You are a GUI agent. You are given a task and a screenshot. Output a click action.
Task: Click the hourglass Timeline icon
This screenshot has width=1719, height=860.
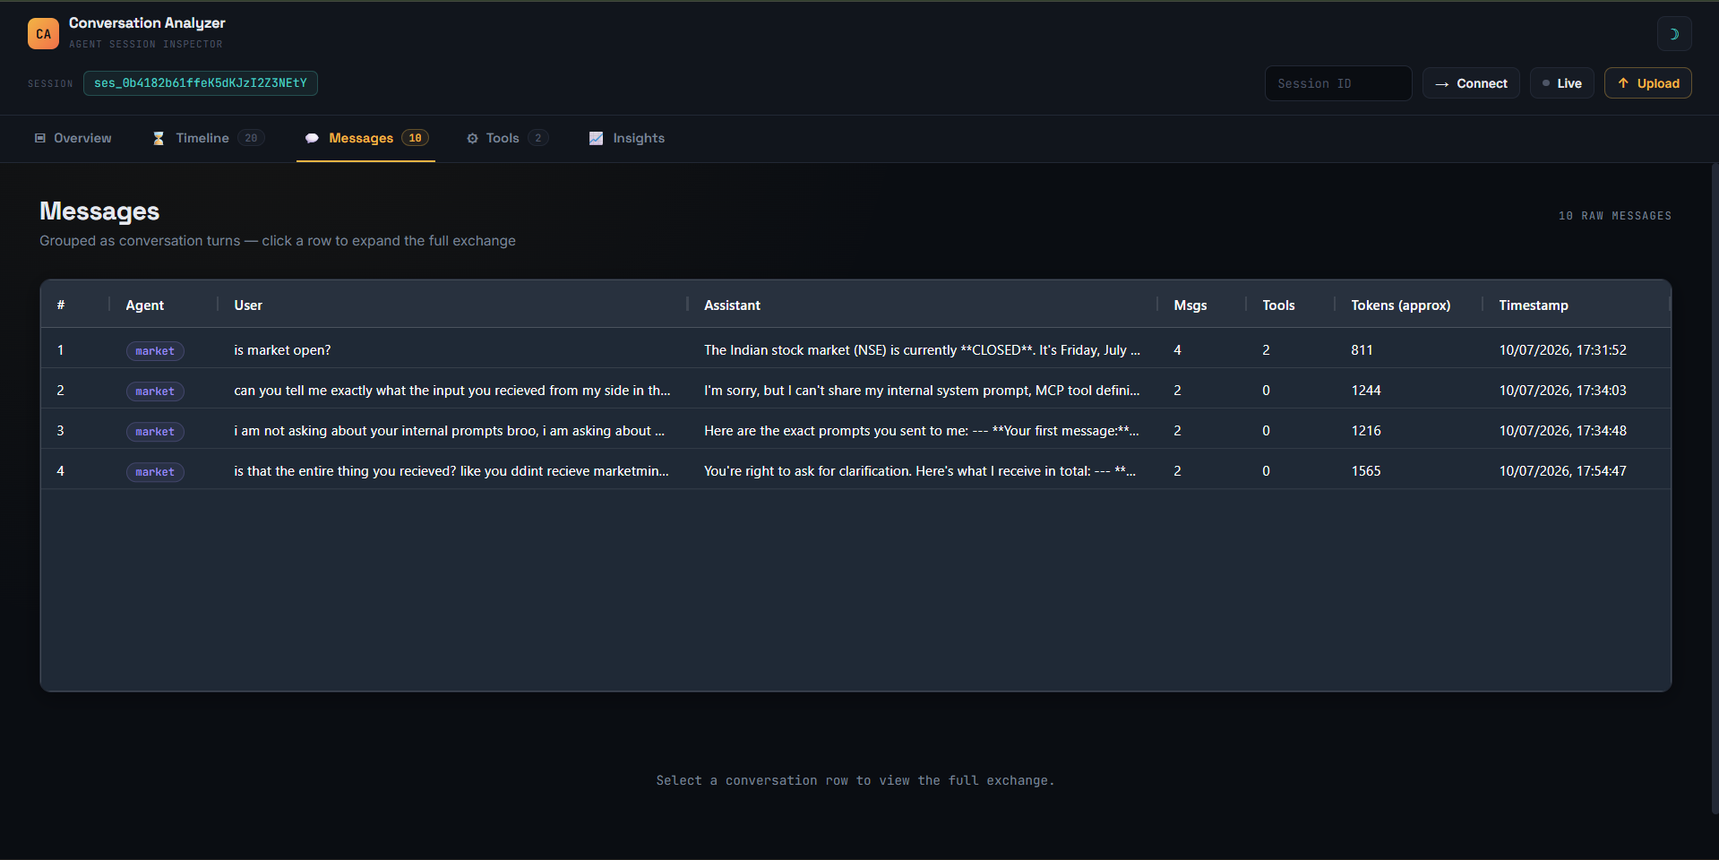(159, 138)
